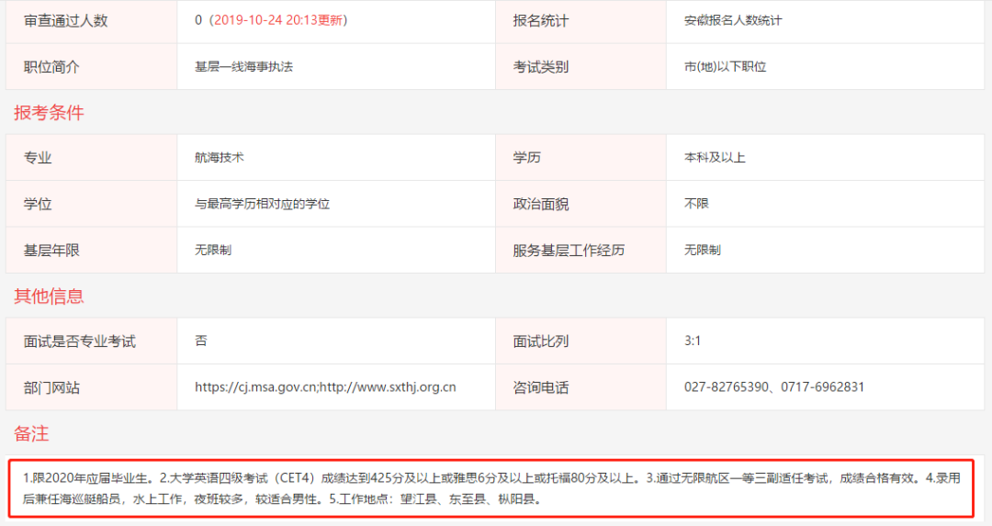992x526 pixels.
Task: Select the 审查通过人数 label cell
Action: (x=91, y=20)
